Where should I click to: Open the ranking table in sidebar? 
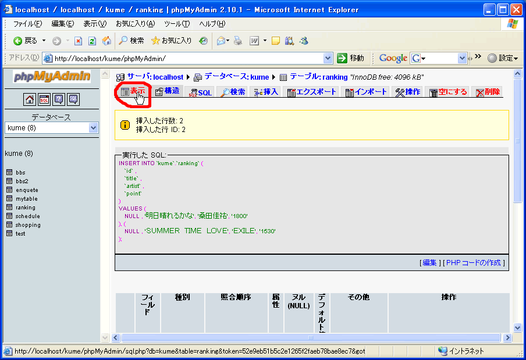click(x=26, y=208)
